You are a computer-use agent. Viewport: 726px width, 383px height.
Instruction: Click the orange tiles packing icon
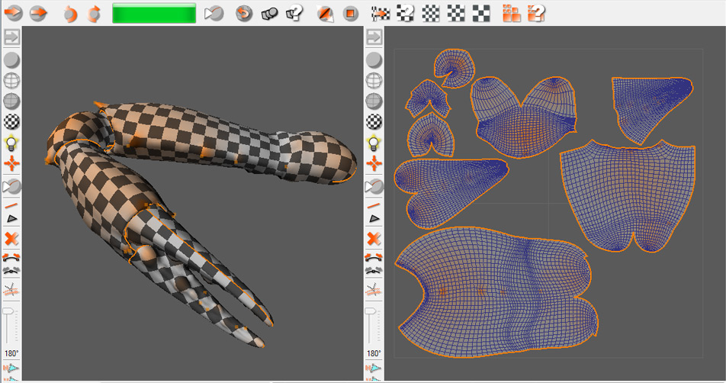pyautogui.click(x=512, y=13)
